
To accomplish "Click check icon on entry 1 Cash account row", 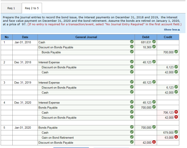I will click(132, 42).
